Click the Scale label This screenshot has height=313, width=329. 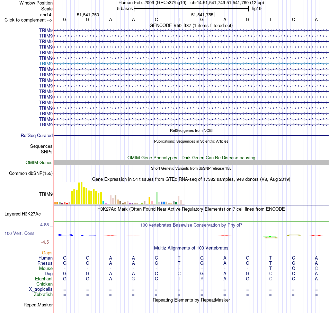click(x=47, y=9)
